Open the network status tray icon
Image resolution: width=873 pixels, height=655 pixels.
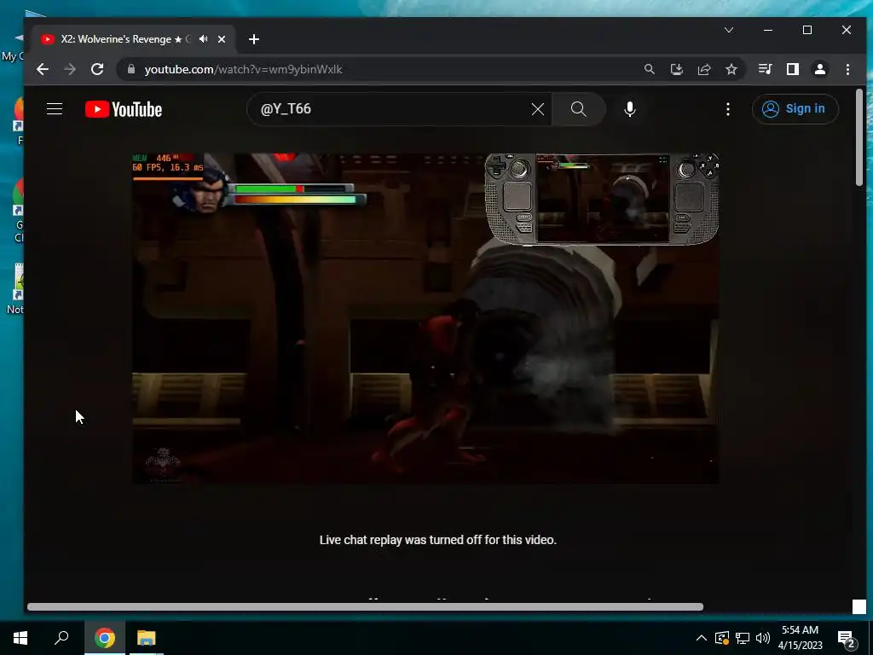tap(743, 638)
